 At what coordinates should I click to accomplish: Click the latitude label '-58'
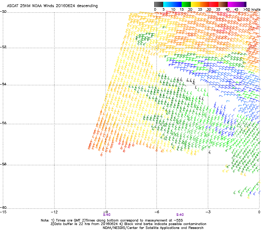click(x=3, y=164)
